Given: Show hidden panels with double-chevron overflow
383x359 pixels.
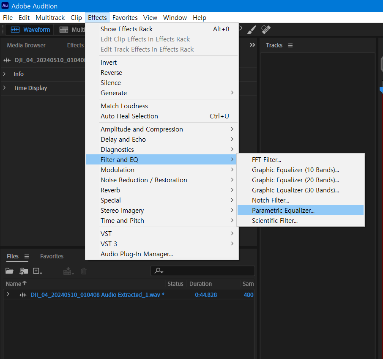Looking at the screenshot, I should pos(252,45).
